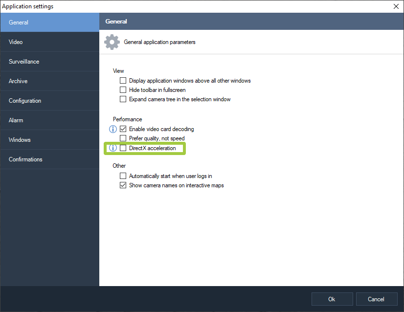Show the Alarm settings
404x312 pixels.
pyautogui.click(x=49, y=120)
